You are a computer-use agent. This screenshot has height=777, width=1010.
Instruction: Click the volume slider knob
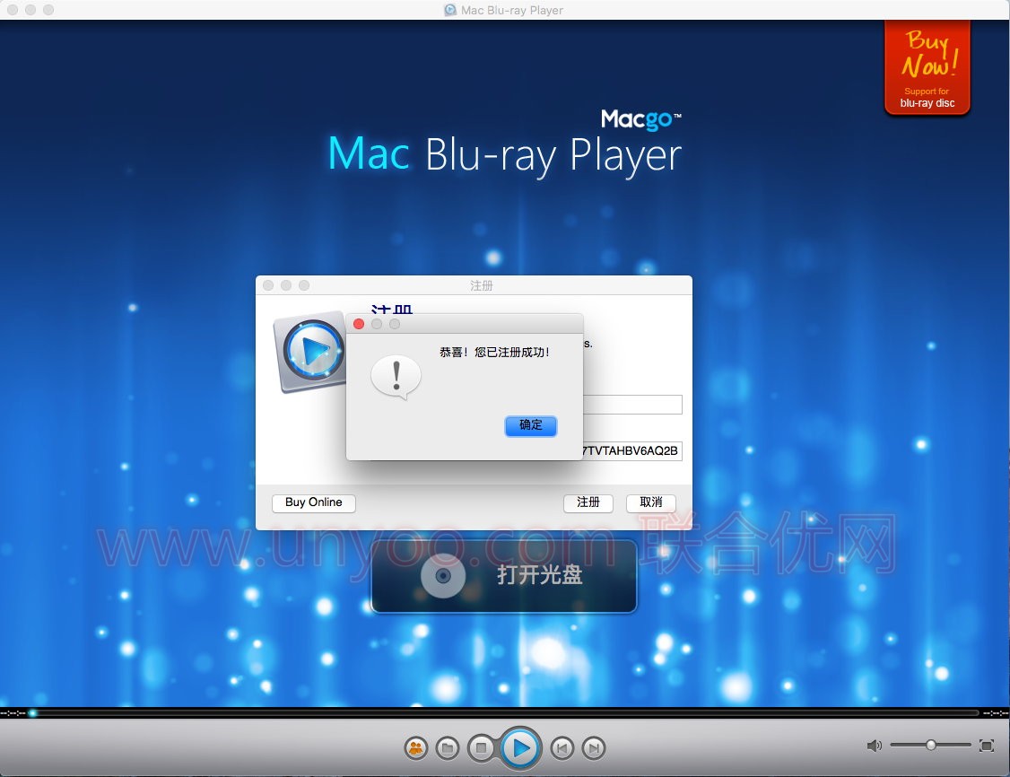[931, 745]
